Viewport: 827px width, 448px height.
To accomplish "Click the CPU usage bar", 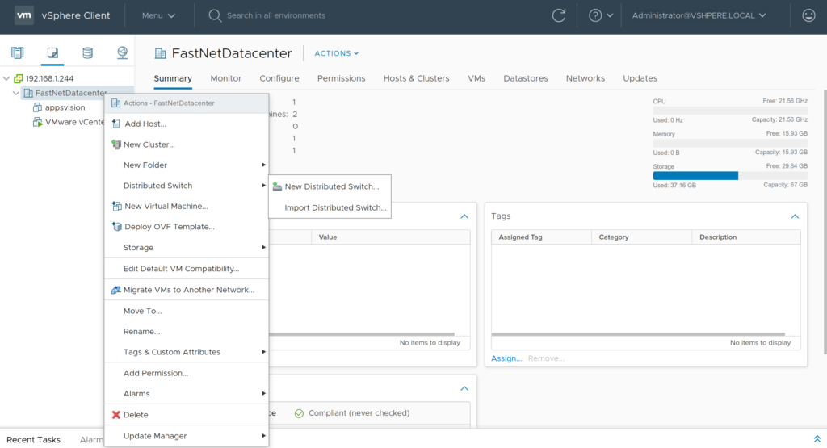I will click(730, 111).
